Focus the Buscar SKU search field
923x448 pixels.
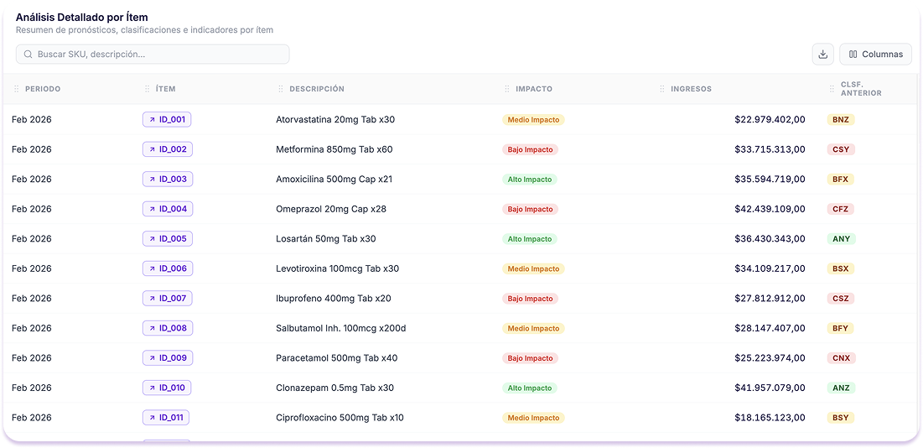tap(153, 55)
